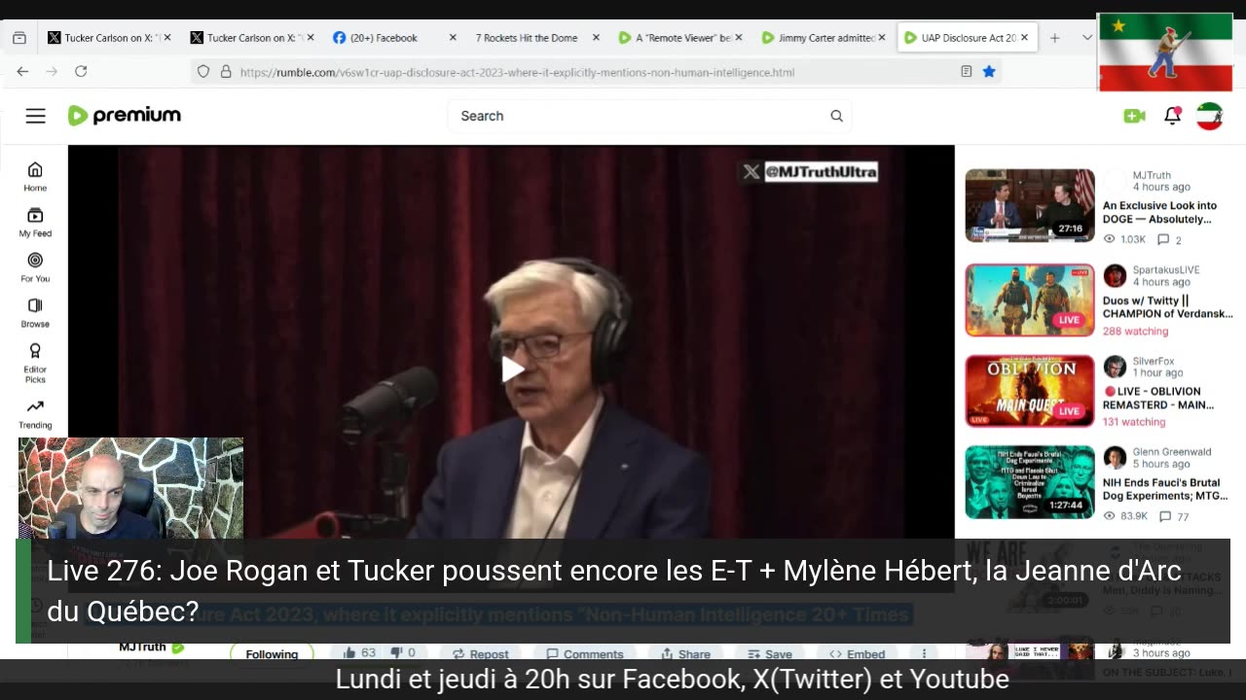The image size is (1246, 700).
Task: Open Comments button
Action: pyautogui.click(x=584, y=654)
